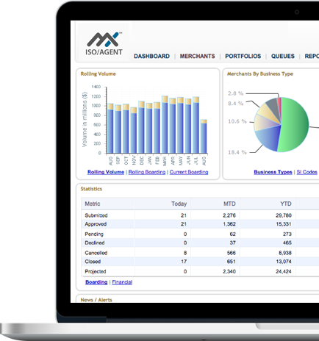
Task: Click the MTD column header
Action: [x=229, y=204]
